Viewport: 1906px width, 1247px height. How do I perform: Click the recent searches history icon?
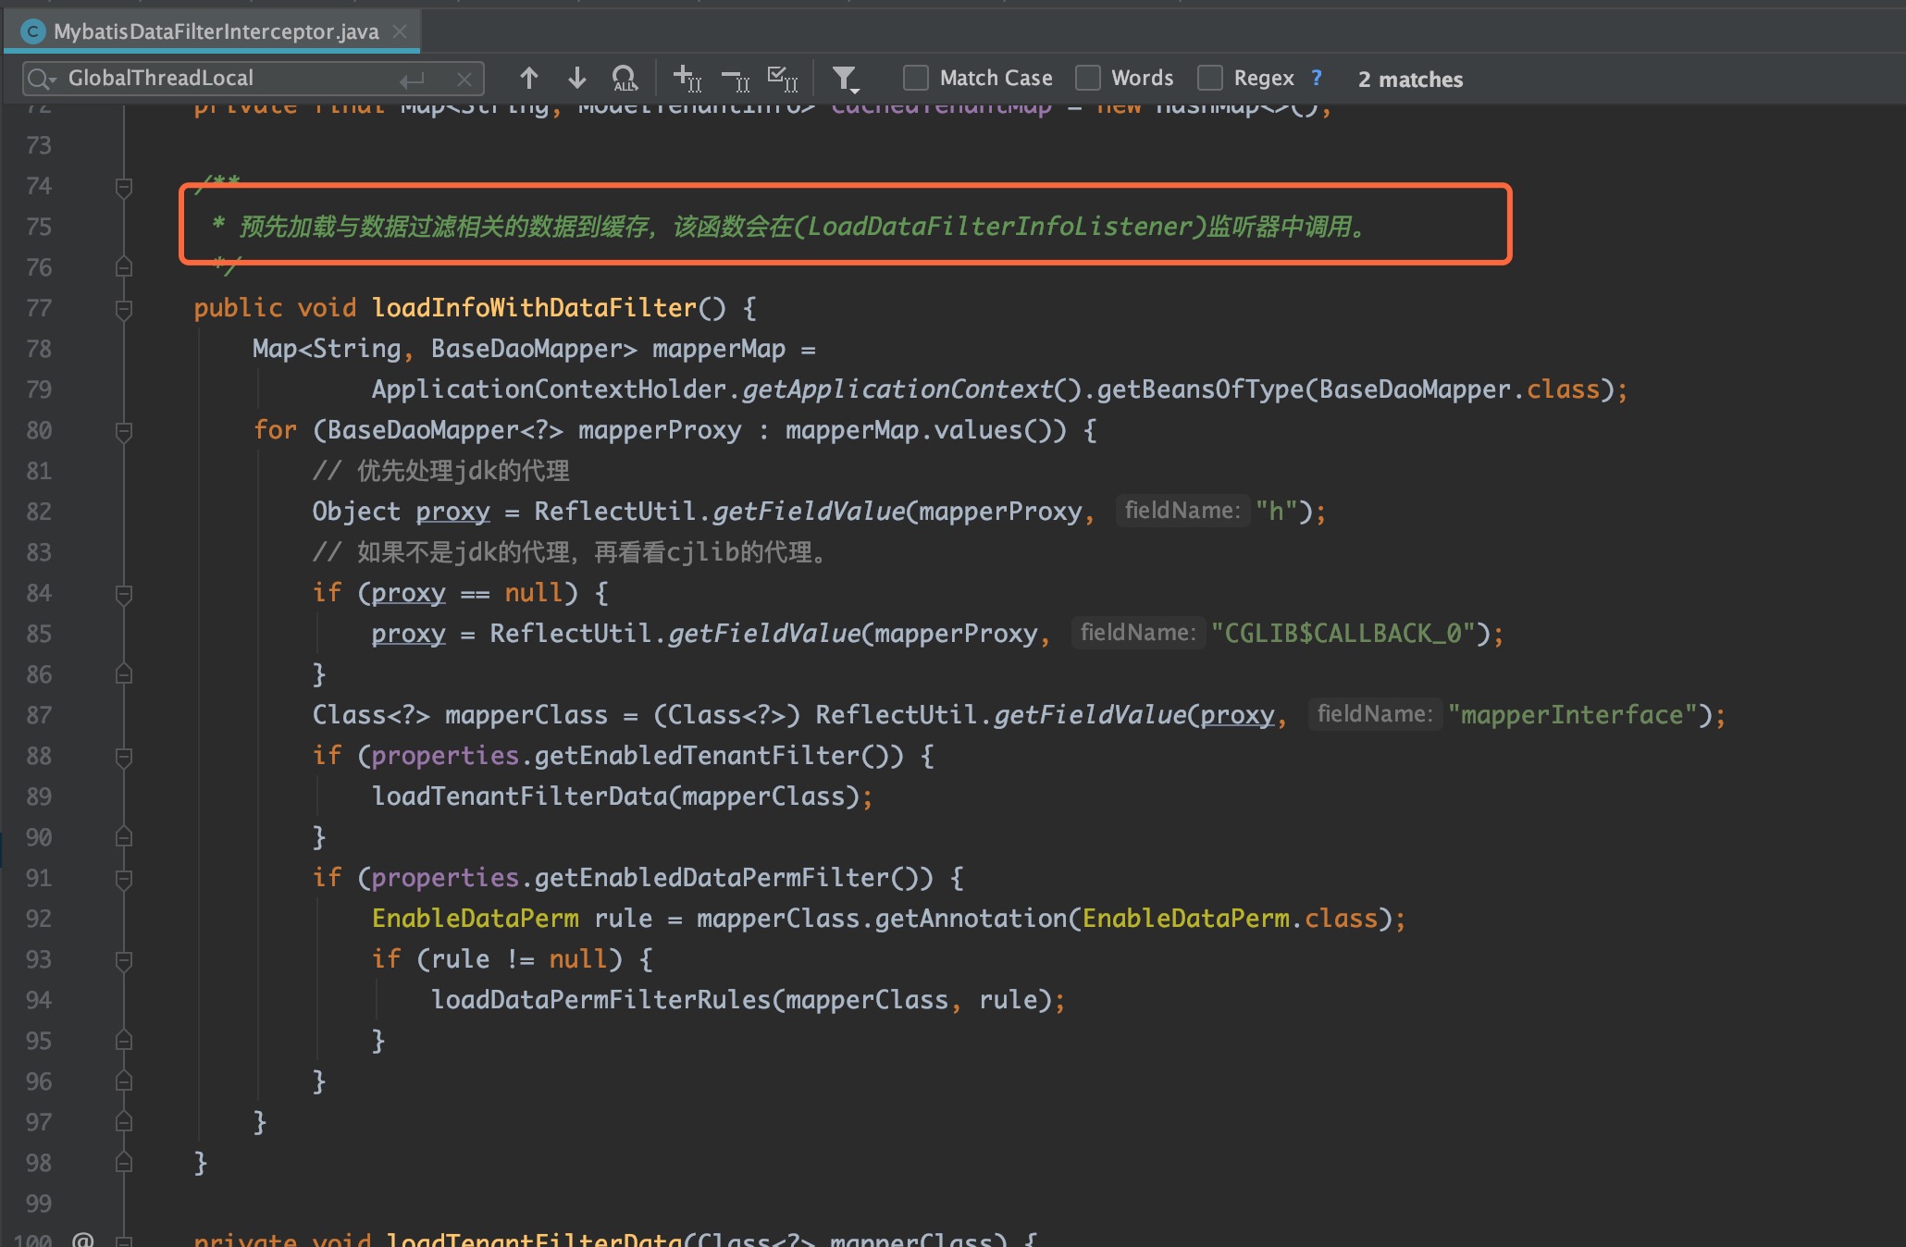42,78
